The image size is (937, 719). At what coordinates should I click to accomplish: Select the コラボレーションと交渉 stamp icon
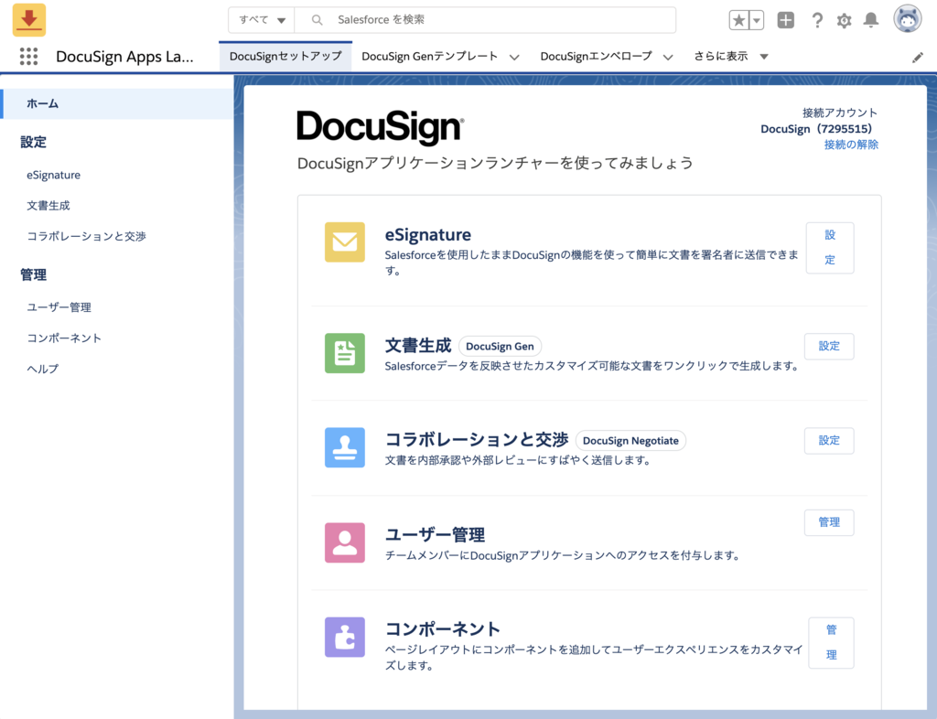344,447
